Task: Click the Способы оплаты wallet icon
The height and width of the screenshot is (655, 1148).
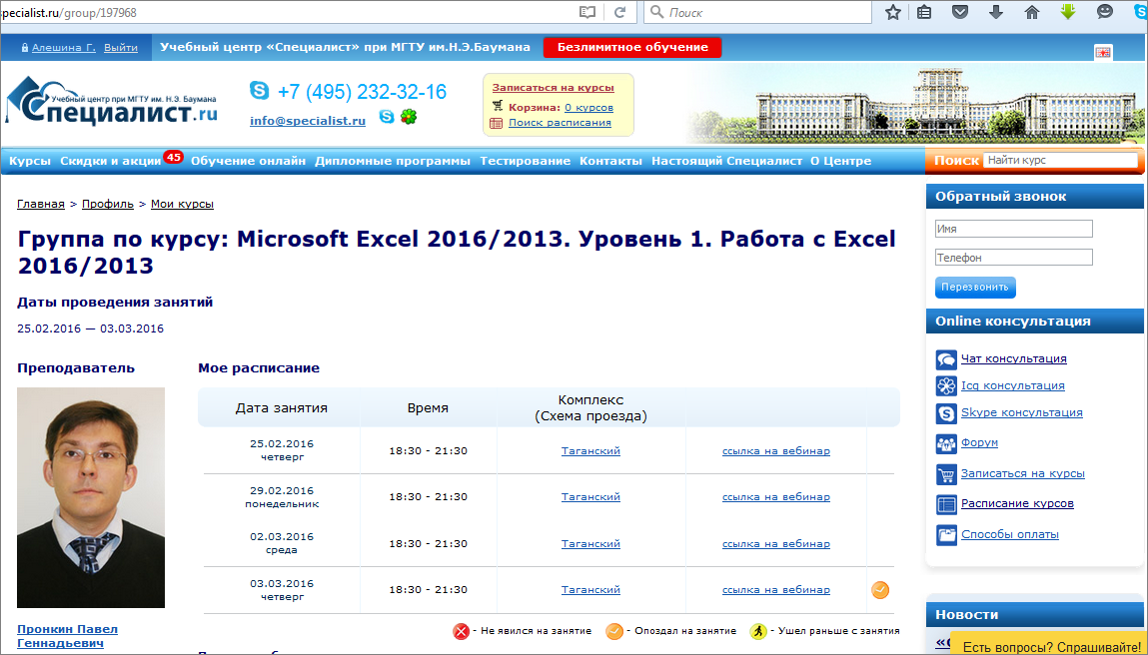Action: click(x=946, y=535)
